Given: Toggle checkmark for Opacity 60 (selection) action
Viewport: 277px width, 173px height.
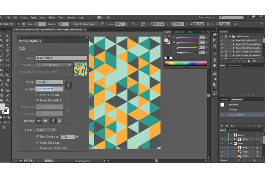Looking at the screenshot, I should tap(222, 40).
